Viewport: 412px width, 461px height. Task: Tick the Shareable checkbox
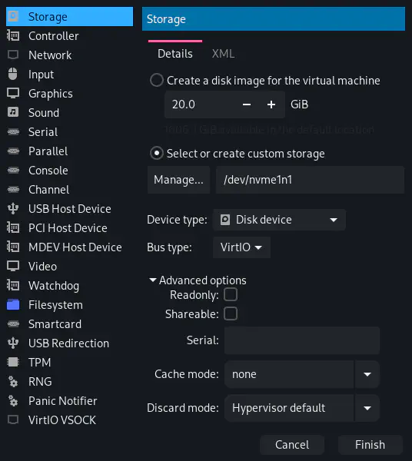231,313
